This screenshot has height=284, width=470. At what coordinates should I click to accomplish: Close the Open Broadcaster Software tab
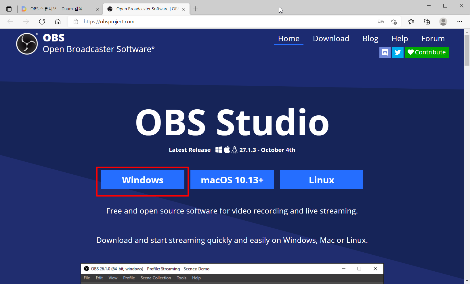pyautogui.click(x=184, y=9)
